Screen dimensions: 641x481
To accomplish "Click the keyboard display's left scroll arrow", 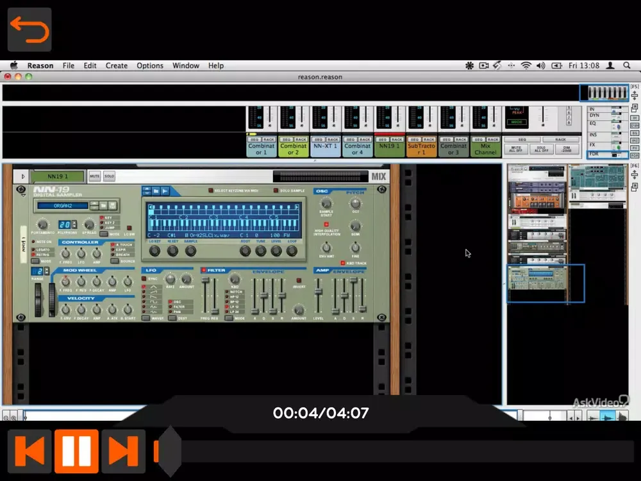I will point(151,207).
